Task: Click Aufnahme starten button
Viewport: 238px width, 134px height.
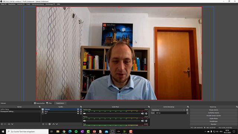Action: click(x=213, y=113)
